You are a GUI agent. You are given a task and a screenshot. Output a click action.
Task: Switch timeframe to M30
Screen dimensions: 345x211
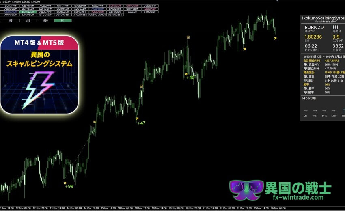click(x=45, y=20)
